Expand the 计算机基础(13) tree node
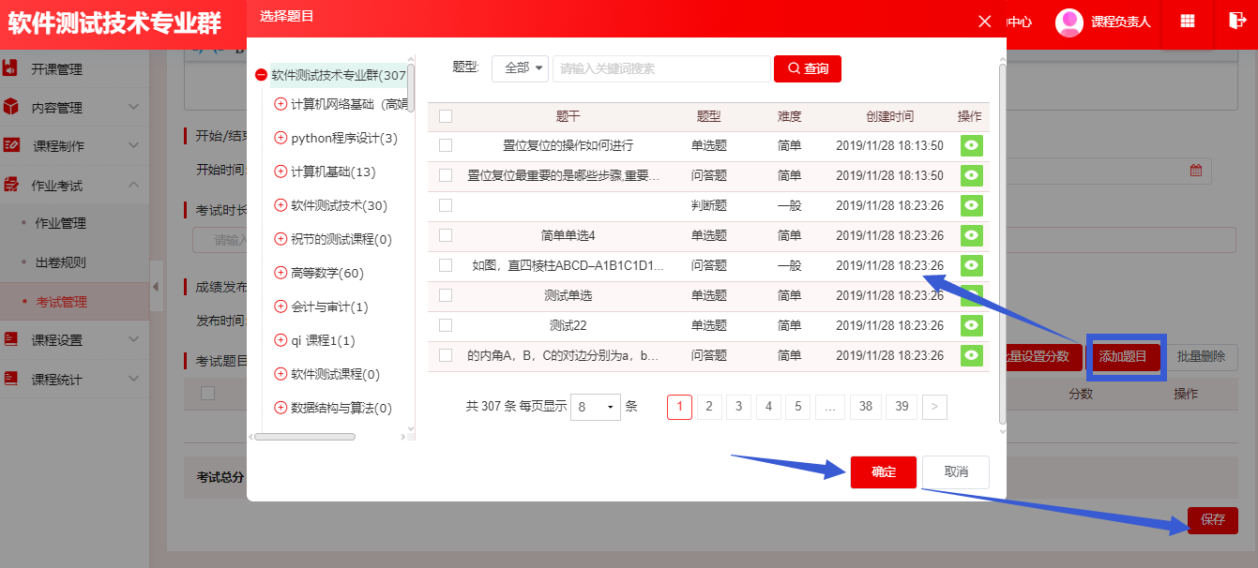This screenshot has width=1258, height=568. (x=280, y=172)
